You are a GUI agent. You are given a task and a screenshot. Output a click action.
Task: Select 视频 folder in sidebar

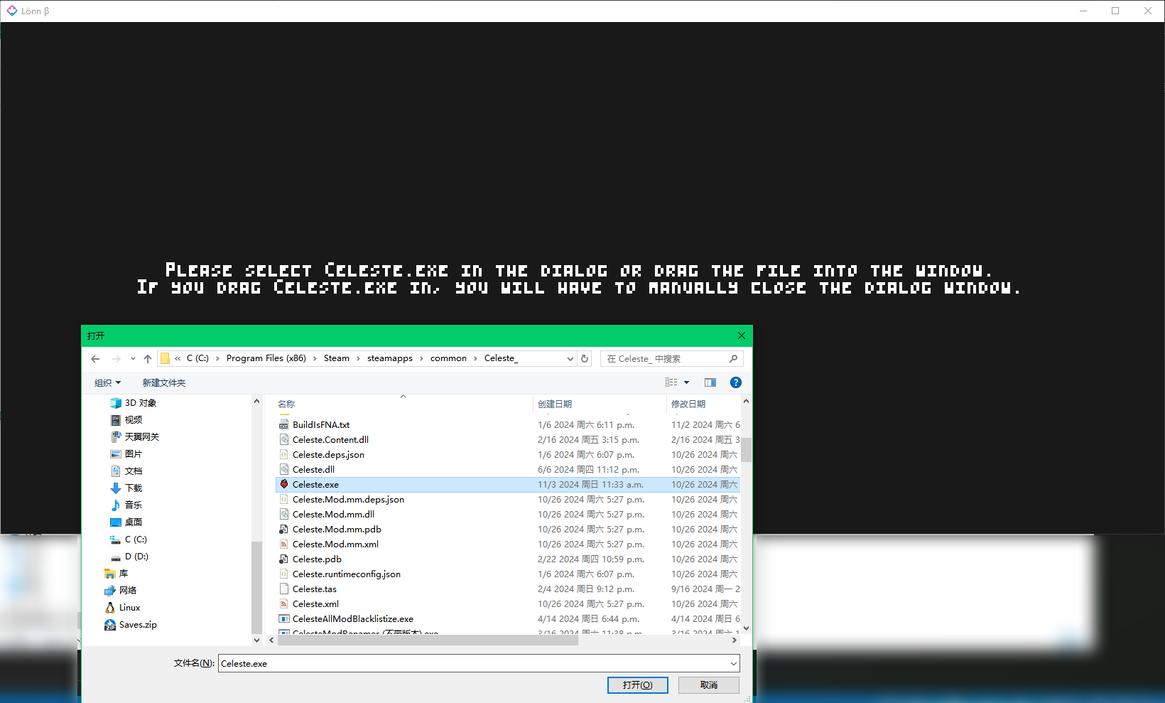126,420
